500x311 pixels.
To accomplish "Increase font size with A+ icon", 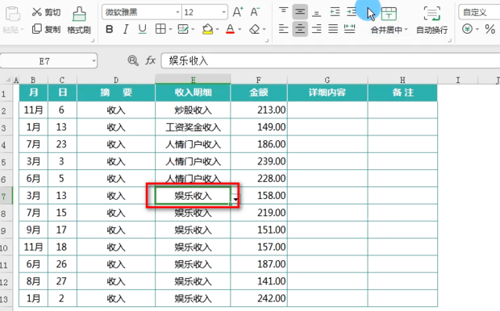I will click(x=238, y=12).
